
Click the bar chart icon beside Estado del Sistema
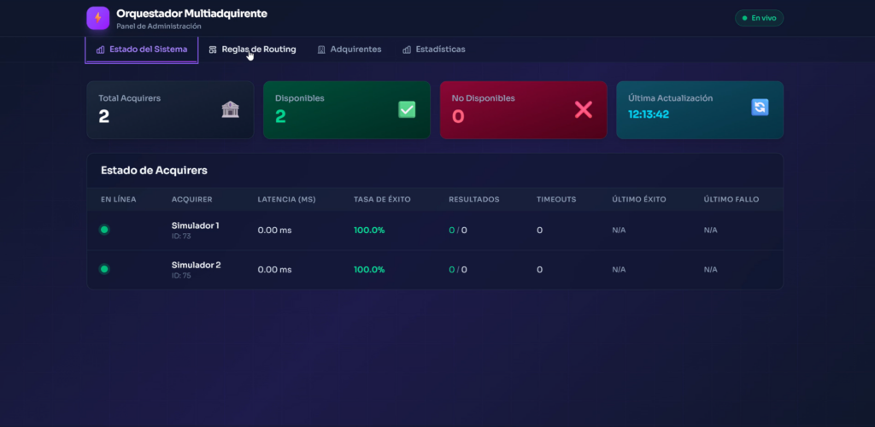pos(101,50)
